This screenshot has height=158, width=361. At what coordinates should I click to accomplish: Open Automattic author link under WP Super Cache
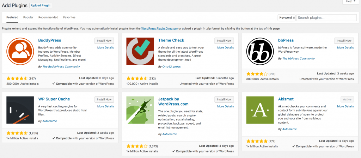point(49,121)
